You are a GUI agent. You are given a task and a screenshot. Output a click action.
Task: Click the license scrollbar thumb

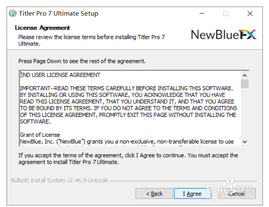tap(245, 84)
